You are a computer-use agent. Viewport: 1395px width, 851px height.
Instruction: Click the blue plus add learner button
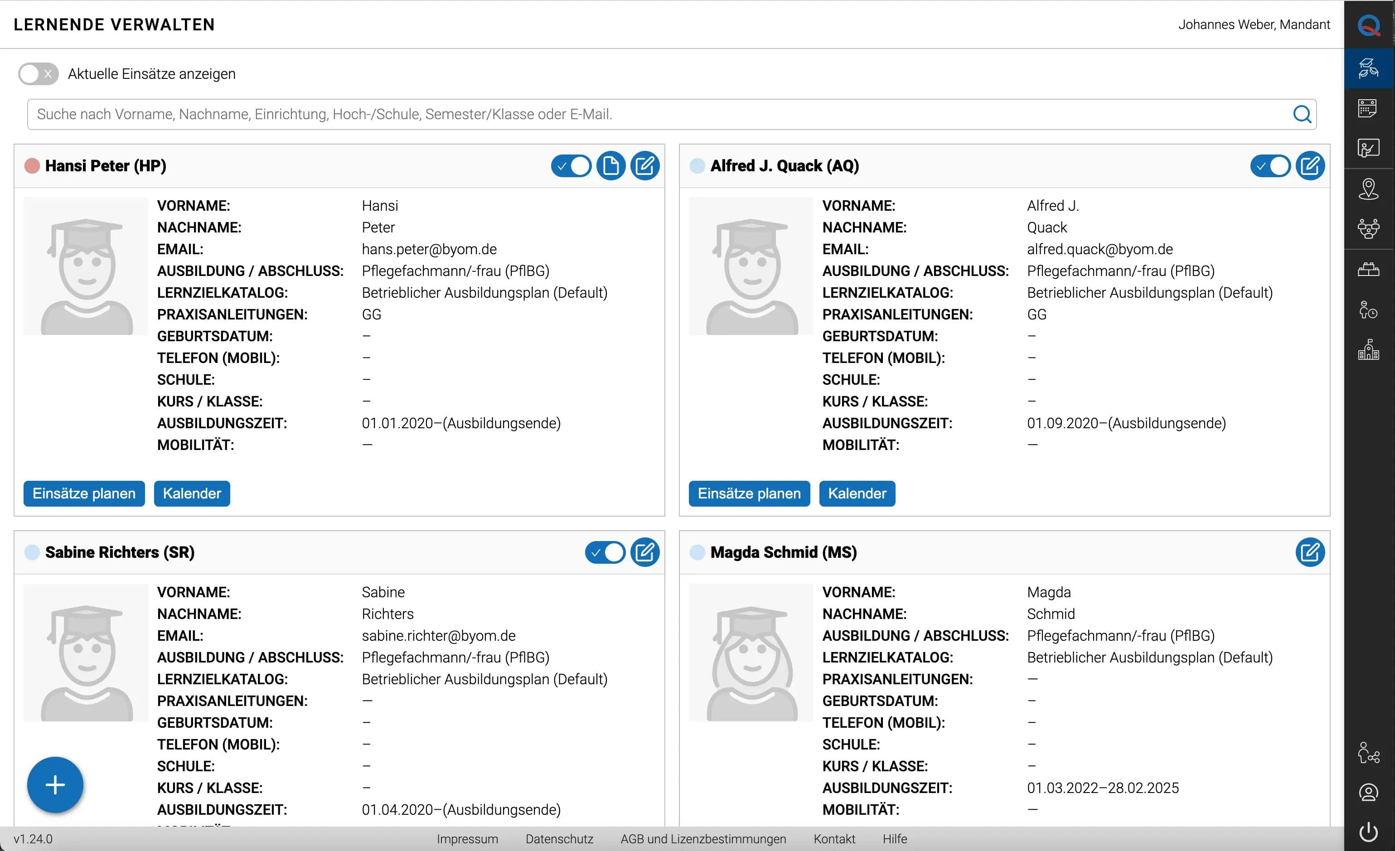(x=55, y=785)
